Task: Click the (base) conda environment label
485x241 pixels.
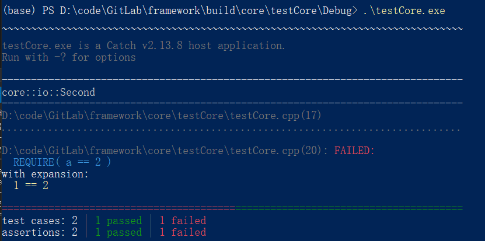Action: tap(19, 12)
